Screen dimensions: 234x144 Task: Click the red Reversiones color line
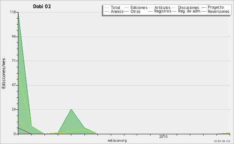coord(204,11)
